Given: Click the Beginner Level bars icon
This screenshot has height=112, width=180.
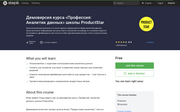Looking at the screenshot, I should (x=27, y=42).
